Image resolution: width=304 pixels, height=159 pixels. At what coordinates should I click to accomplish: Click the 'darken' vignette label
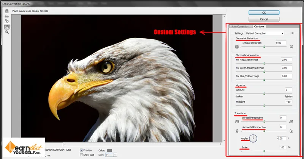[239, 97]
